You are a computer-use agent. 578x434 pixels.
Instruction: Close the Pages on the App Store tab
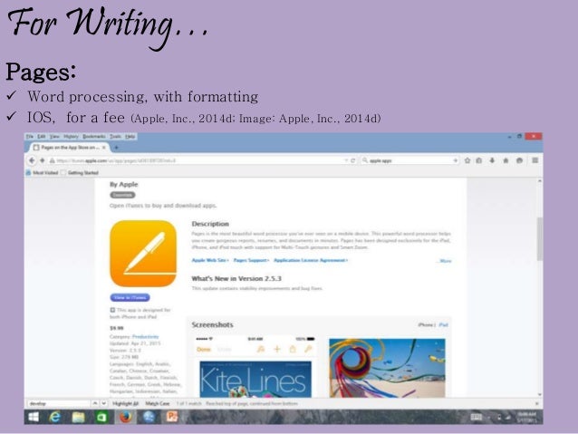tap(104, 148)
